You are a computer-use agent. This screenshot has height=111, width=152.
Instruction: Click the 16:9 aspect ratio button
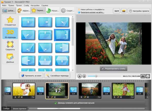(x=117, y=11)
